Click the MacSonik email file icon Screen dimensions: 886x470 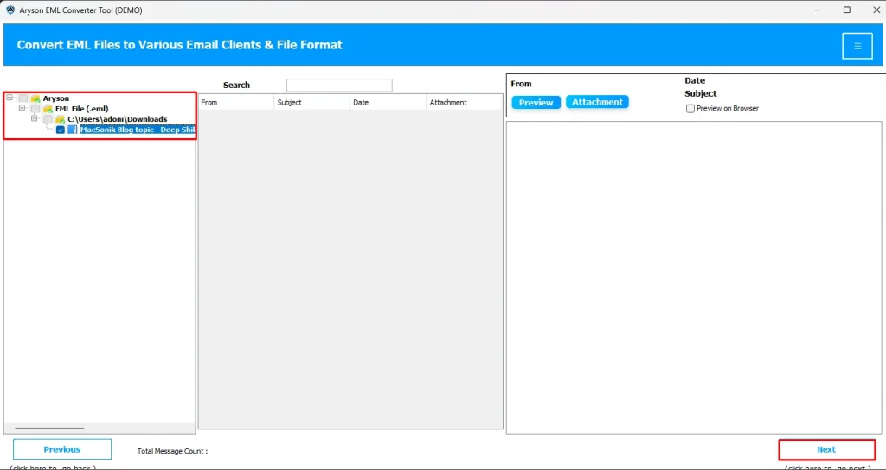(73, 130)
